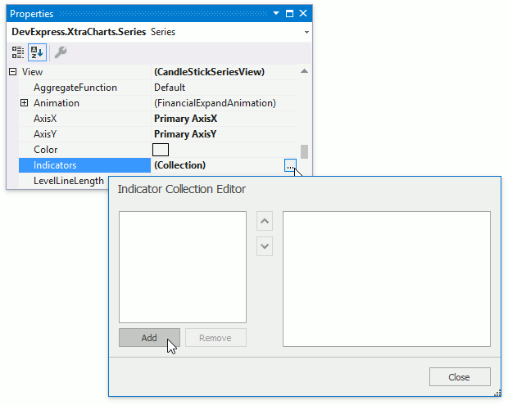Screen dimensions: 508x405
Task: Click the editor's resize grip corner
Action: 497,393
